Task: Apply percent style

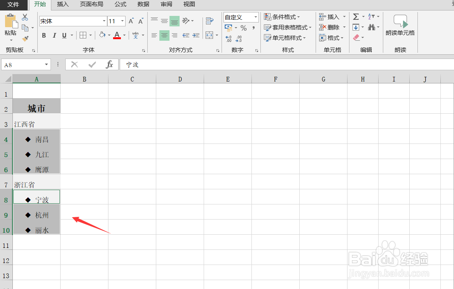Action: click(x=243, y=28)
